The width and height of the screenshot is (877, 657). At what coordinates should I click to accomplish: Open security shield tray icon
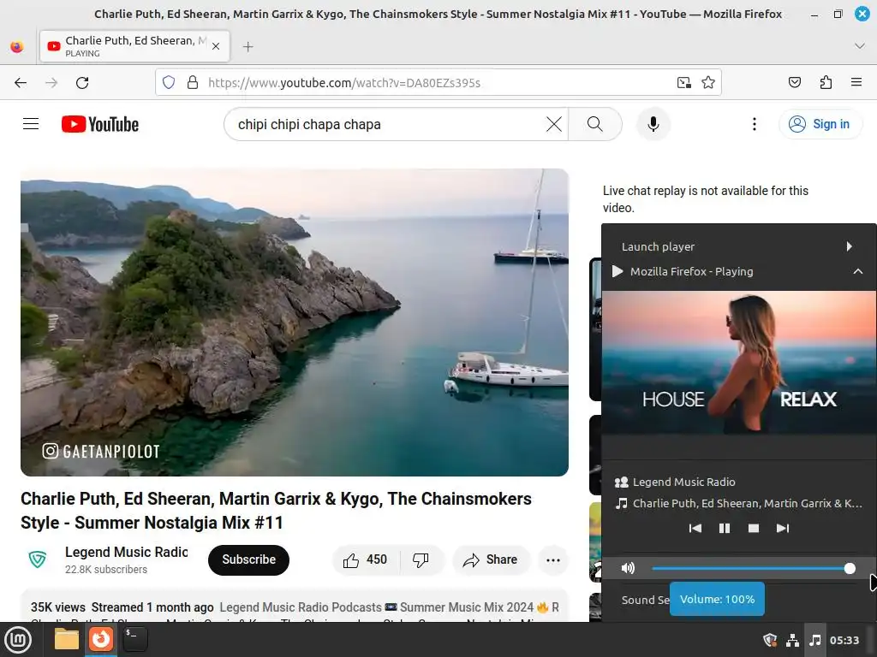click(x=770, y=640)
